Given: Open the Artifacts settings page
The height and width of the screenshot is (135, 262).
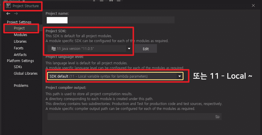Looking at the screenshot, I should coord(20,55).
